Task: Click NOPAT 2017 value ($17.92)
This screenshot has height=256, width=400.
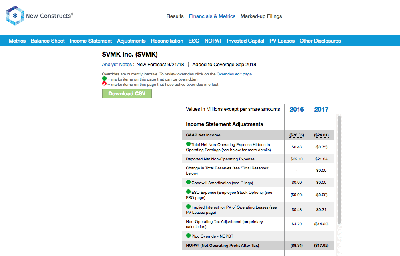Action: pos(321,246)
